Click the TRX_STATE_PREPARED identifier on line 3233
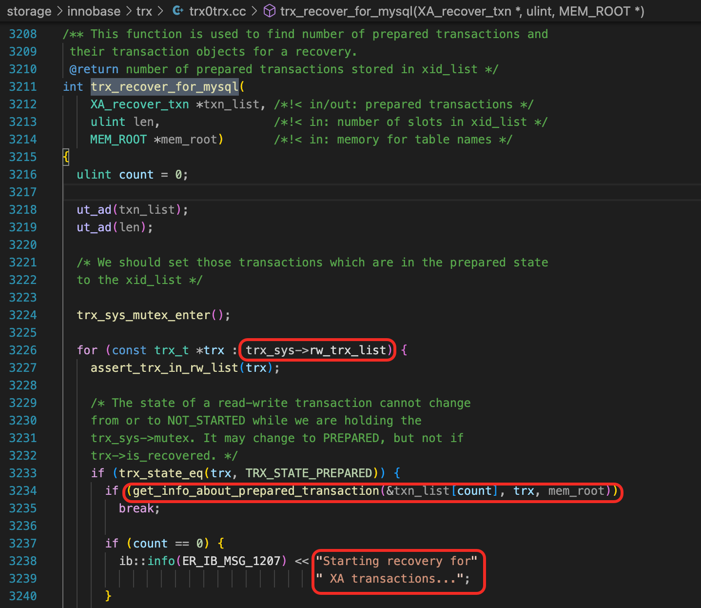The width and height of the screenshot is (701, 608). (x=312, y=473)
